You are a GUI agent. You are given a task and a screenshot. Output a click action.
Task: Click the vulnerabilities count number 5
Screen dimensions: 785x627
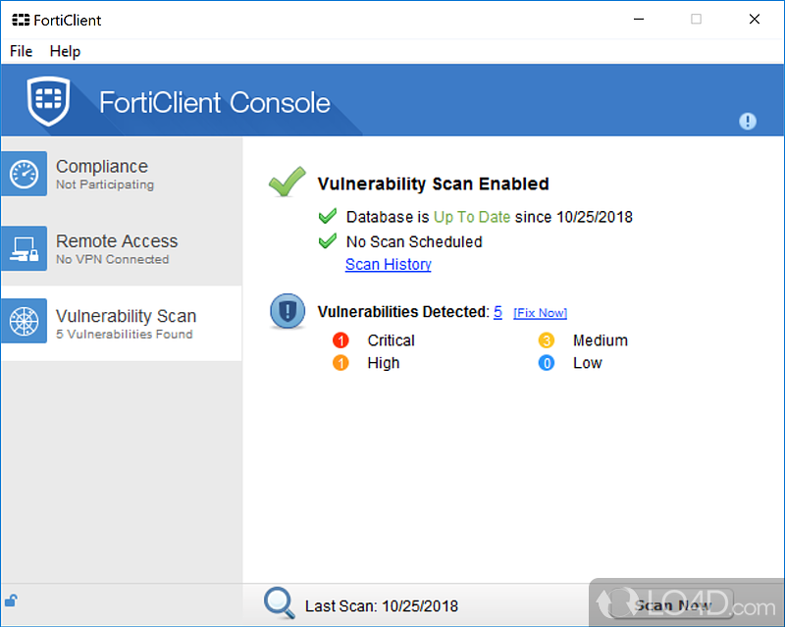[x=497, y=312]
